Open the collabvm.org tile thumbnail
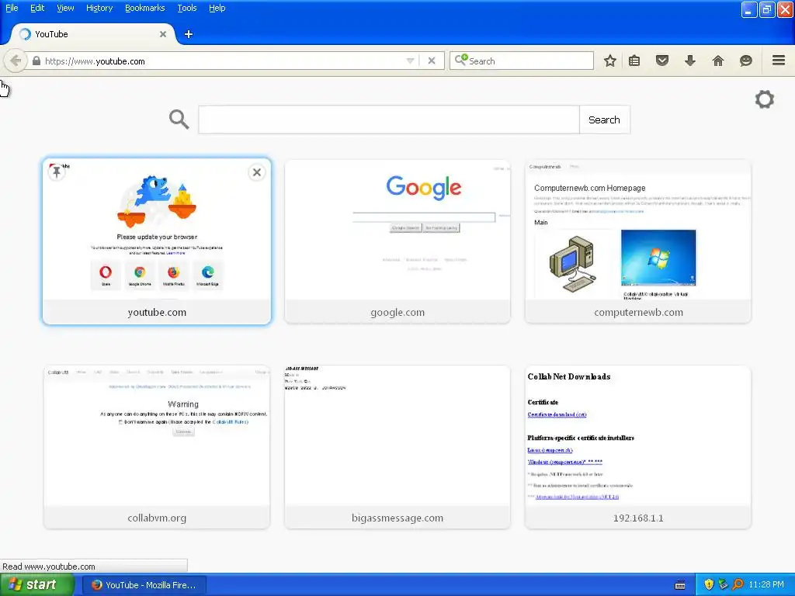This screenshot has height=596, width=795. pyautogui.click(x=157, y=435)
